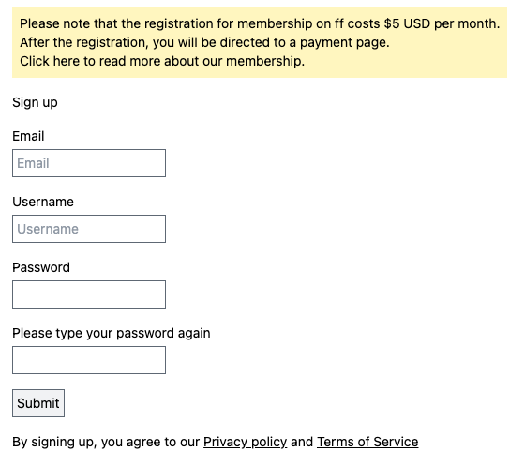Click the 'directed to a payment page' sentence

[x=305, y=42]
